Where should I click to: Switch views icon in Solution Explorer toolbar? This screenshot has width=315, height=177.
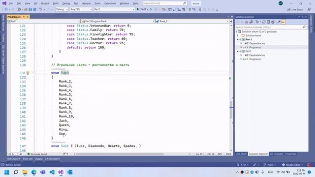tap(251, 22)
